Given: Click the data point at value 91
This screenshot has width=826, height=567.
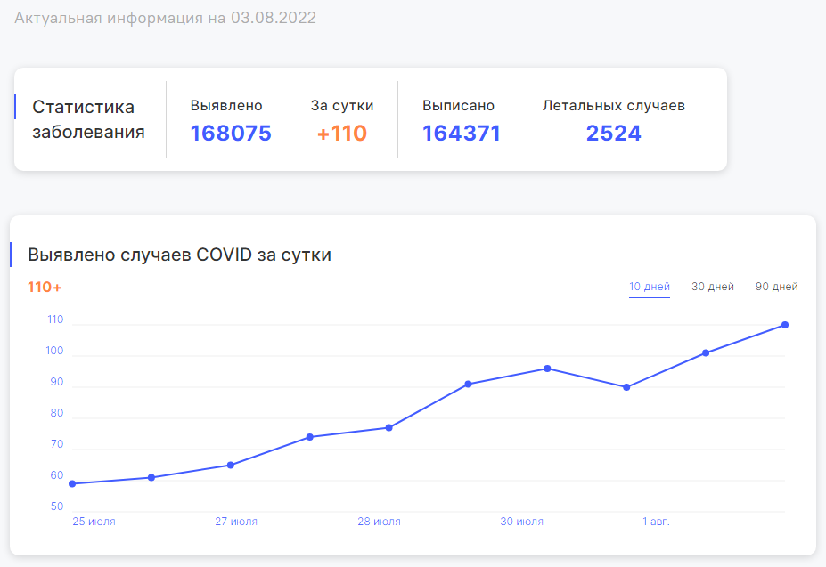Looking at the screenshot, I should (468, 385).
